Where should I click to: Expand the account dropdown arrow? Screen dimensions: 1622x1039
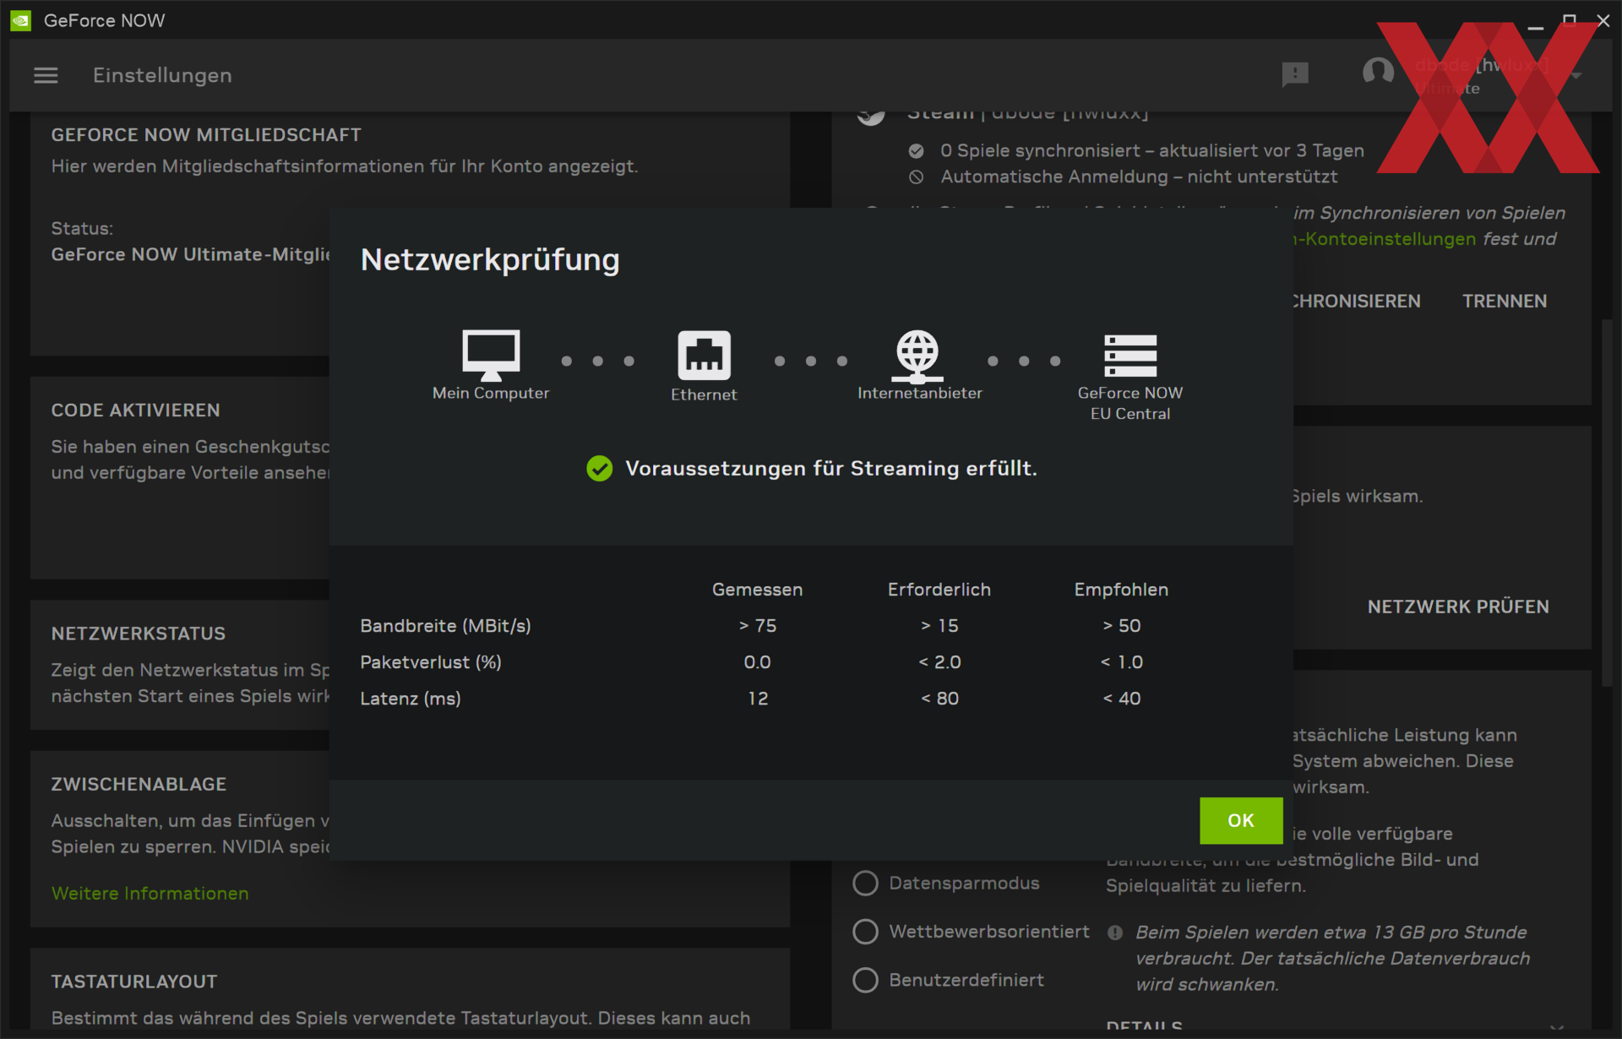click(x=1576, y=75)
